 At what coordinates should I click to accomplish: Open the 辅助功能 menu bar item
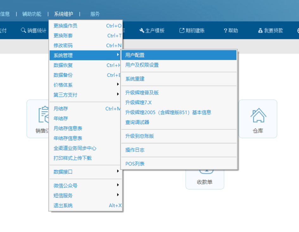point(32,14)
